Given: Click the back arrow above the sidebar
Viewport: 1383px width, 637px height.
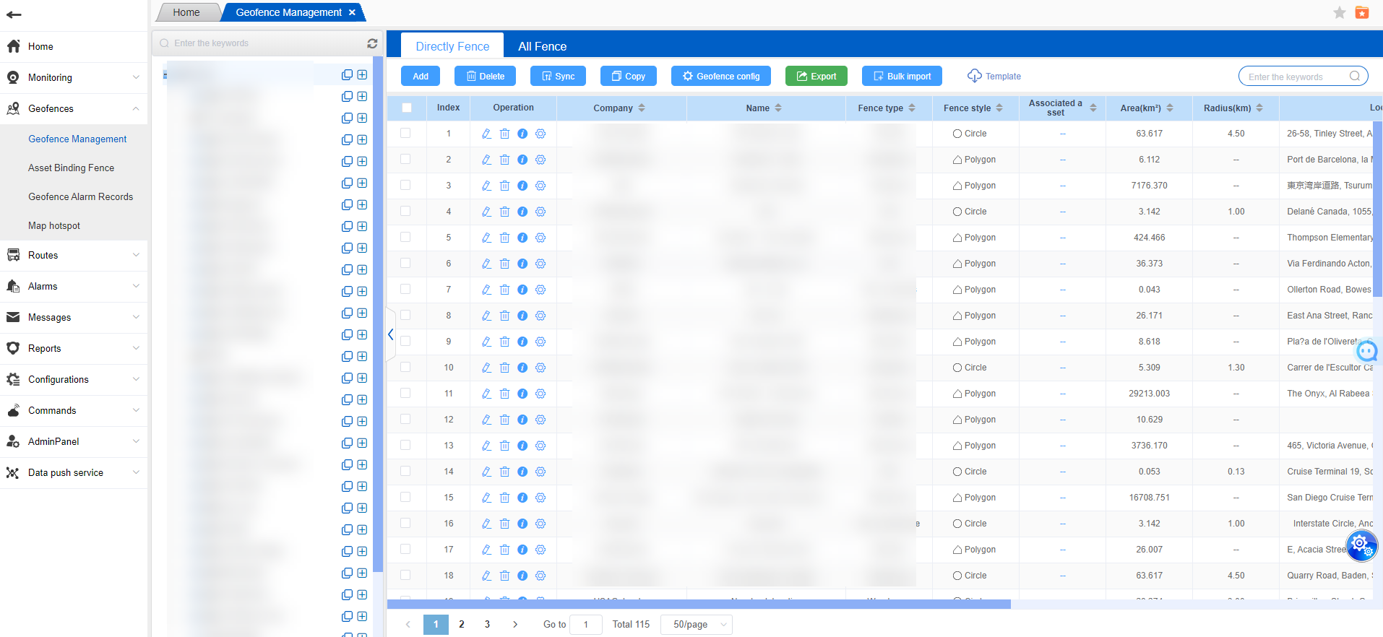Looking at the screenshot, I should coord(14,14).
